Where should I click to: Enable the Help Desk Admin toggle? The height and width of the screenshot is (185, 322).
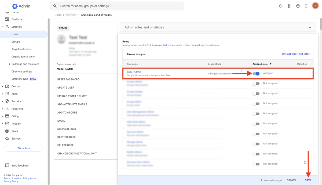[x=256, y=124]
